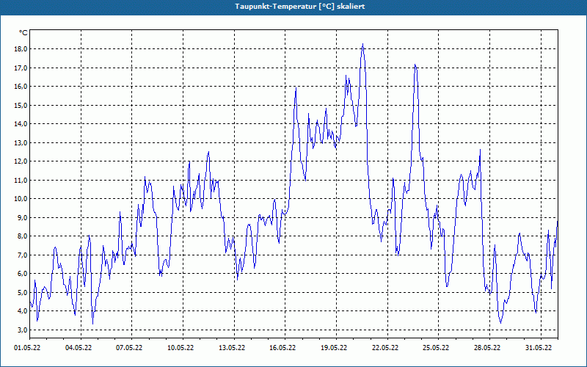Image resolution: width=587 pixels, height=367 pixels.
Task: Click the 31.05.22 date label
Action: coord(539,348)
